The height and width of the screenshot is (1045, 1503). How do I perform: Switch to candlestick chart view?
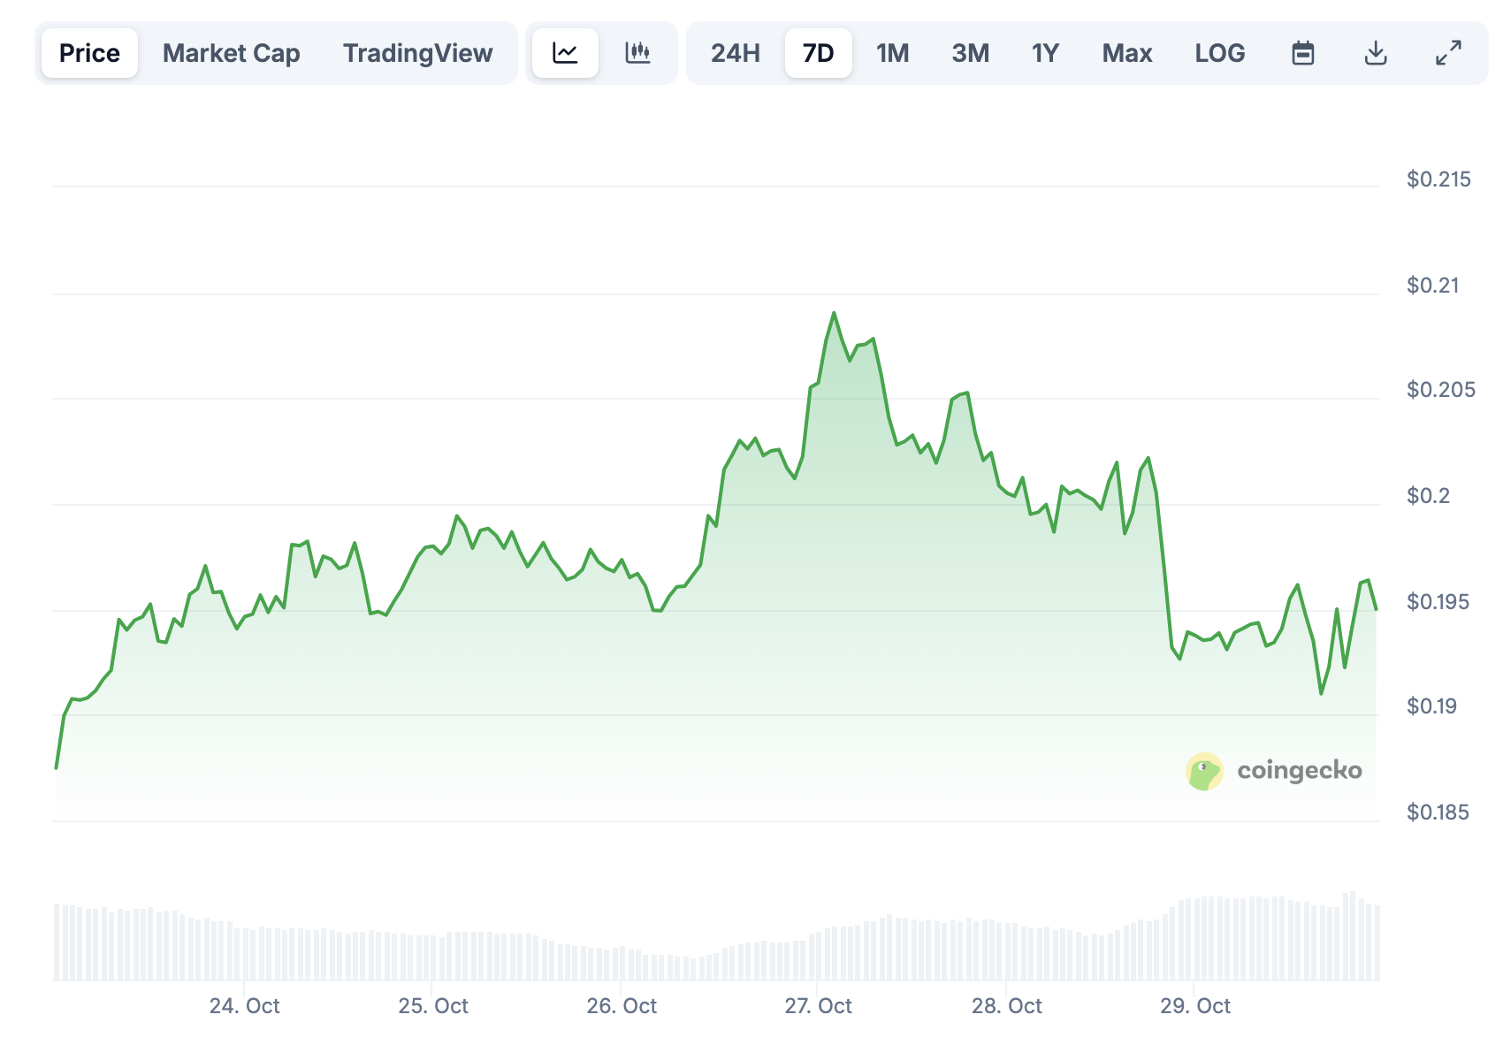click(638, 53)
